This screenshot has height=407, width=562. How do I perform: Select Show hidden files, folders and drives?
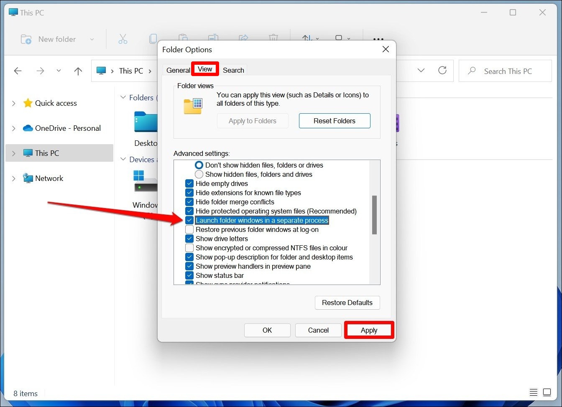[199, 174]
